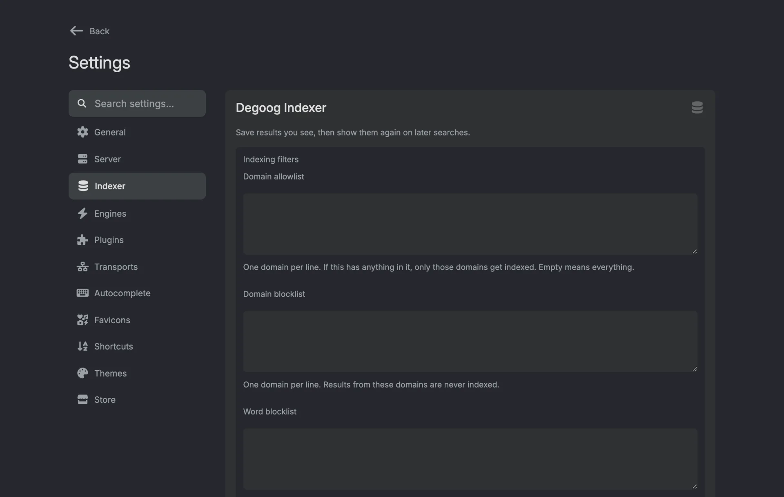Click inside the Word blocklist textarea
This screenshot has width=784, height=497.
point(470,459)
